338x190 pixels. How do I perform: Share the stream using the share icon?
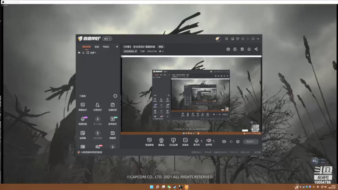[x=256, y=49]
